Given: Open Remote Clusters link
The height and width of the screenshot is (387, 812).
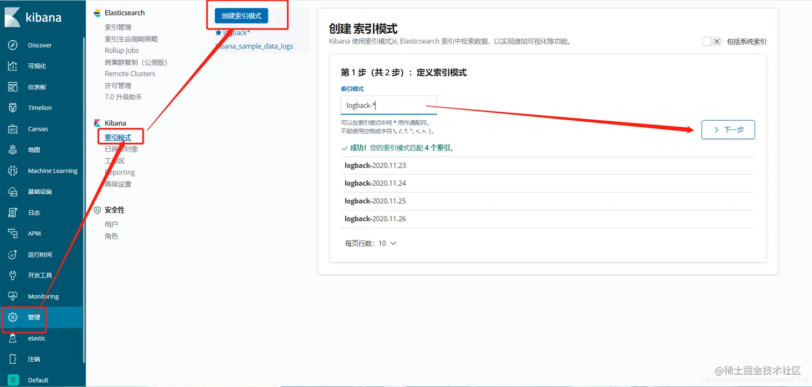Looking at the screenshot, I should click(x=130, y=74).
